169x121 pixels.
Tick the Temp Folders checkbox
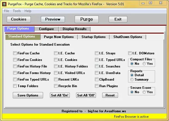click(15, 86)
